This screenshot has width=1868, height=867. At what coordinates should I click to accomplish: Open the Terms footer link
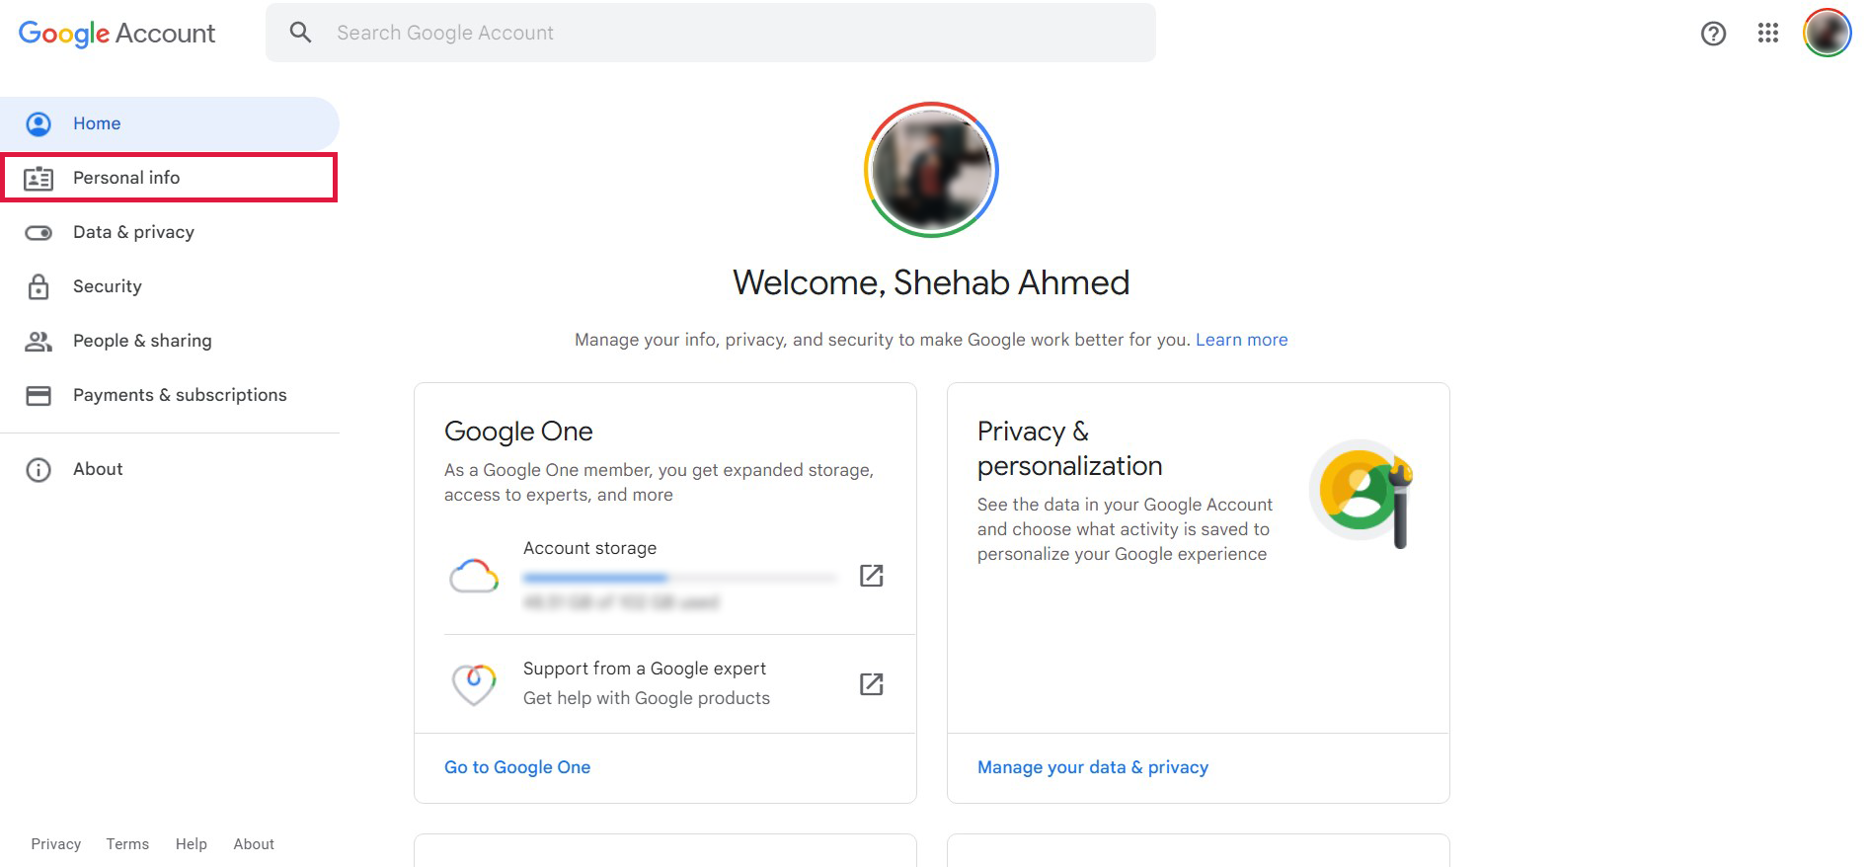[127, 844]
